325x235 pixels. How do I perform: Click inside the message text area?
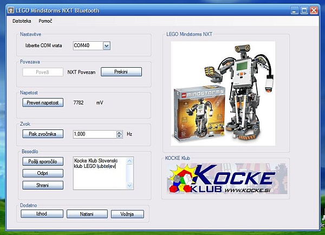click(100, 173)
